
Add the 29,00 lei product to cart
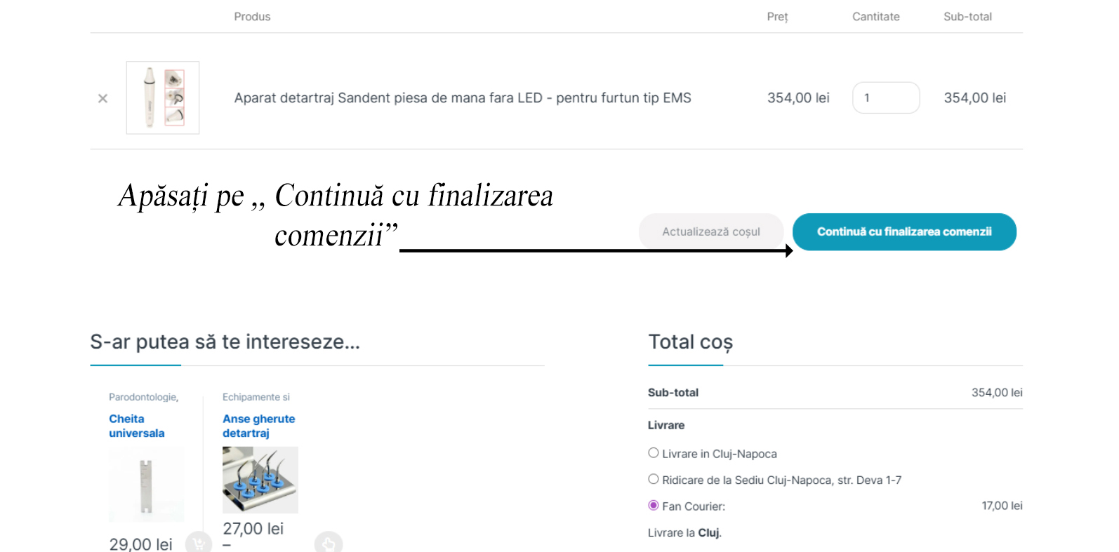click(199, 543)
